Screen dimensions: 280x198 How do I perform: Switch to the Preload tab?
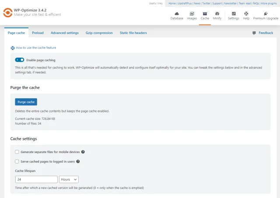38,33
